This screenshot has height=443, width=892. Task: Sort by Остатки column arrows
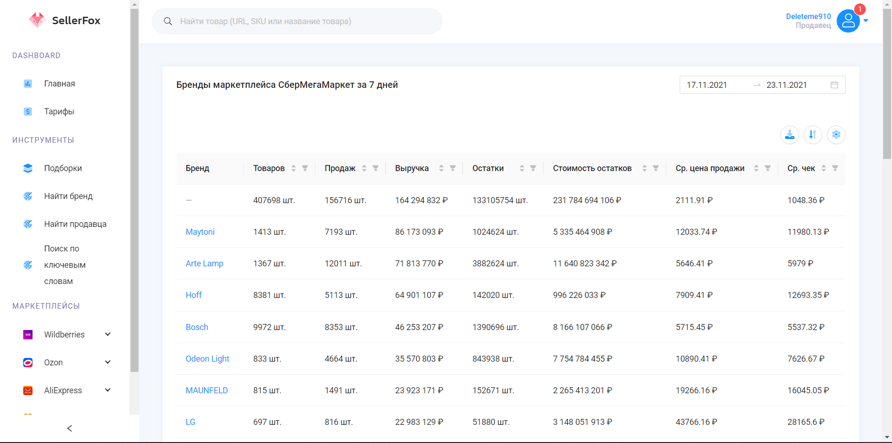[522, 168]
